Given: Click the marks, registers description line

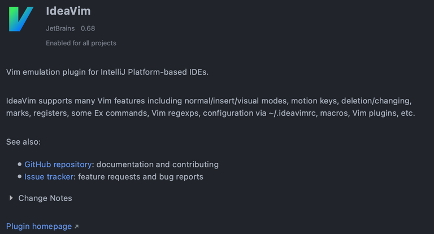Looking at the screenshot, I should pos(211,113).
